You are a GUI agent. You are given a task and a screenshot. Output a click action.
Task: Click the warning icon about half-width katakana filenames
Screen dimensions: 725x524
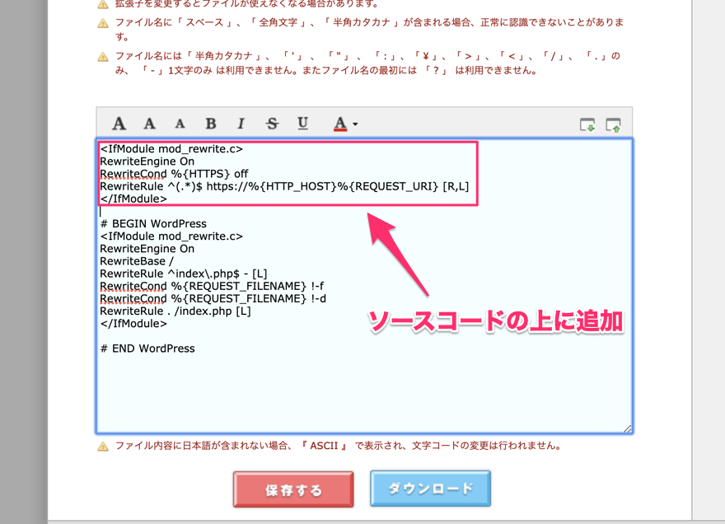click(x=104, y=24)
